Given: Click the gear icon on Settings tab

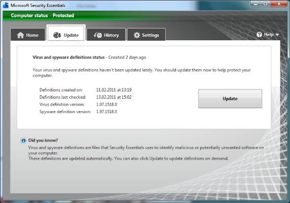Looking at the screenshot, I should pyautogui.click(x=137, y=35).
